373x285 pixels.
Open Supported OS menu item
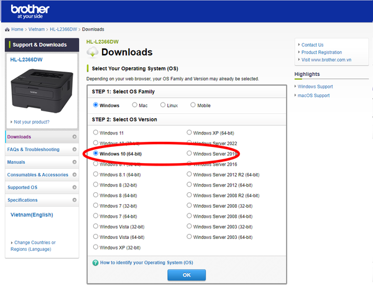tap(42, 187)
